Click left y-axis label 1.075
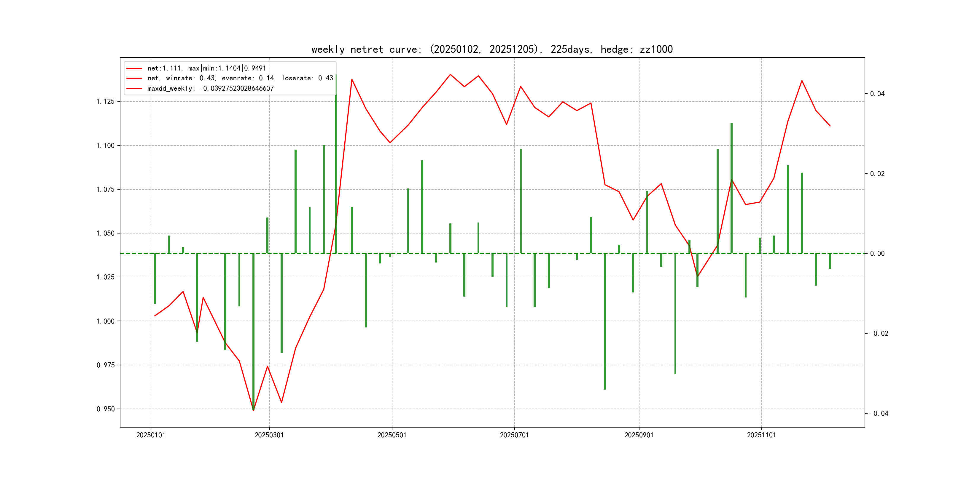This screenshot has height=480, width=961. click(106, 189)
